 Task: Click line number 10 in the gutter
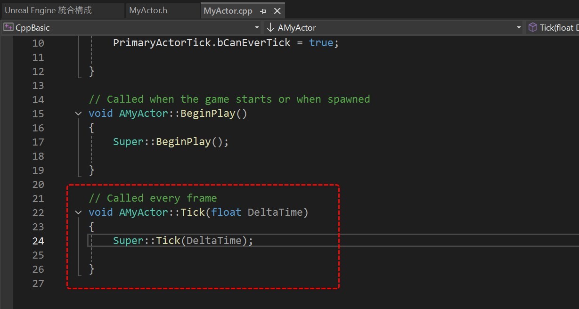tap(38, 42)
